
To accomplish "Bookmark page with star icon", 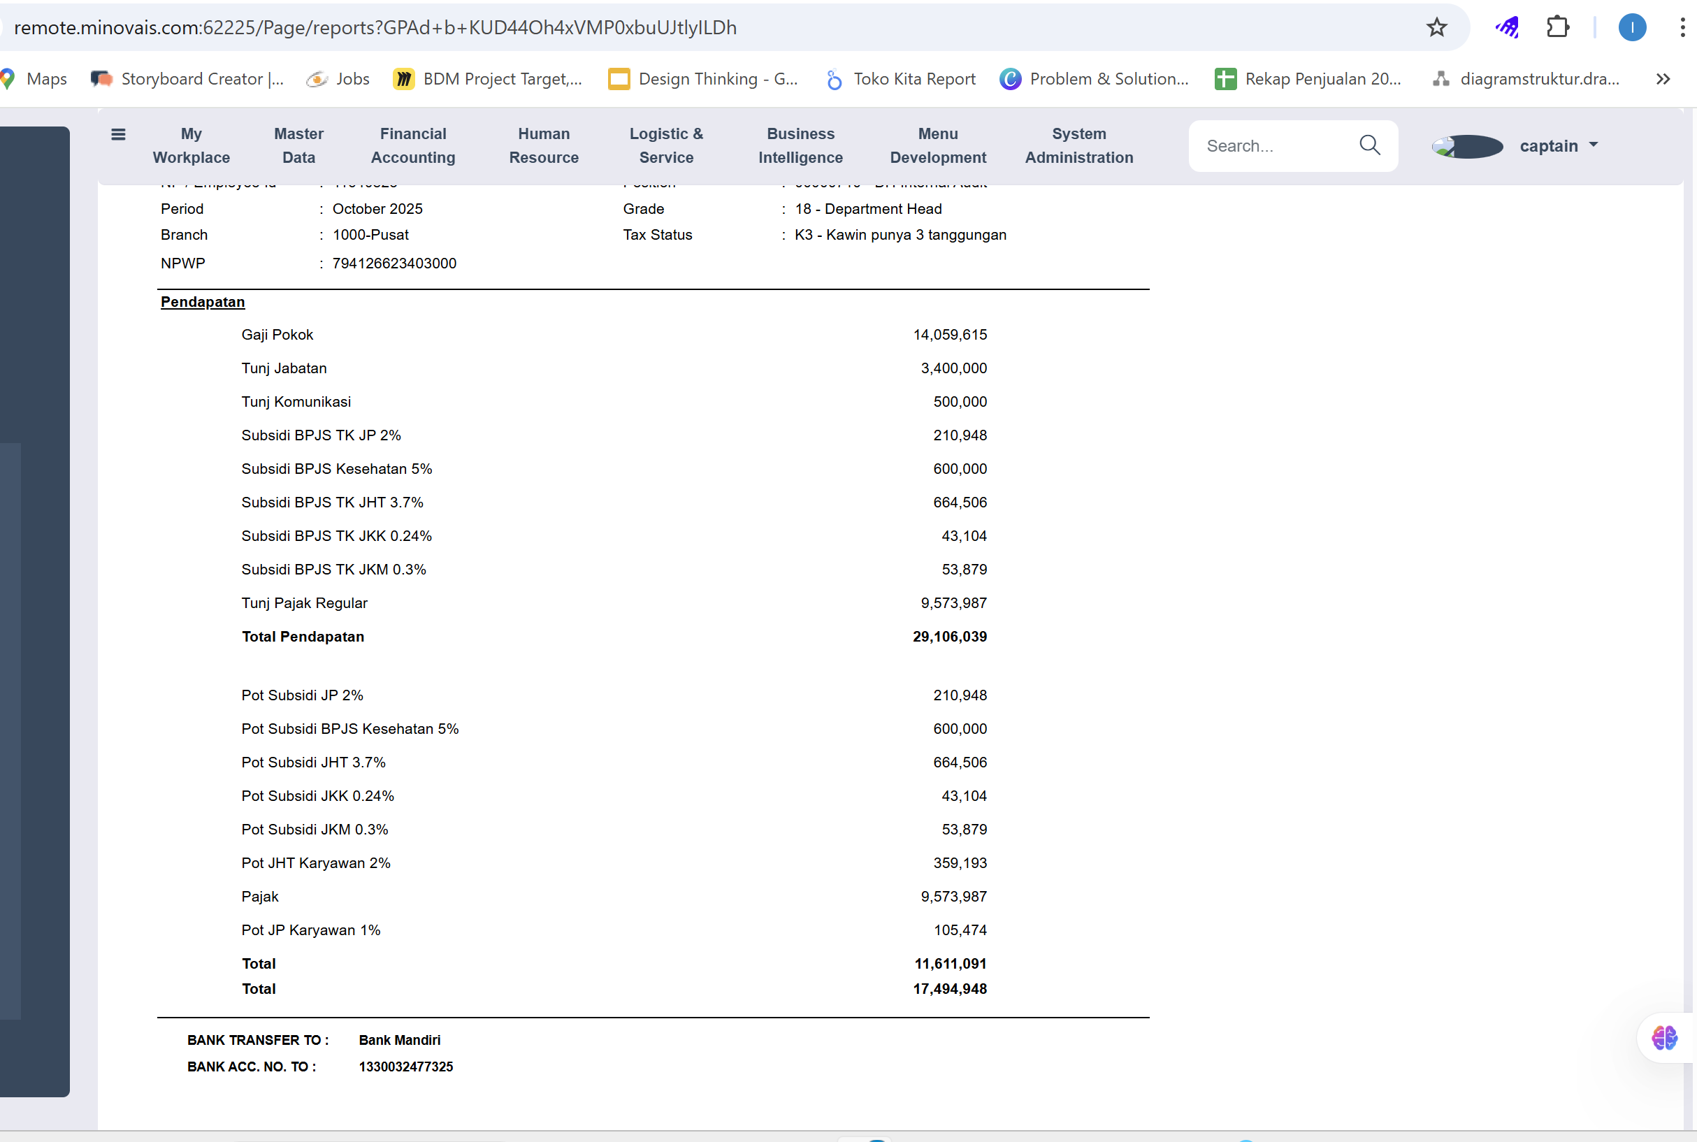I will (1436, 28).
